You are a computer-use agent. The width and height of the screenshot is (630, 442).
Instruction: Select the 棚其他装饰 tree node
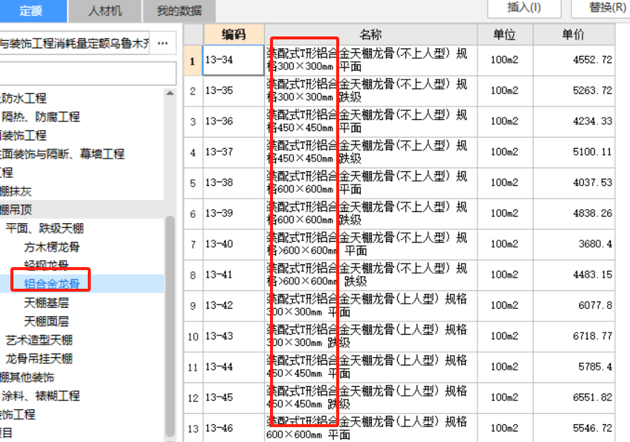pos(27,377)
